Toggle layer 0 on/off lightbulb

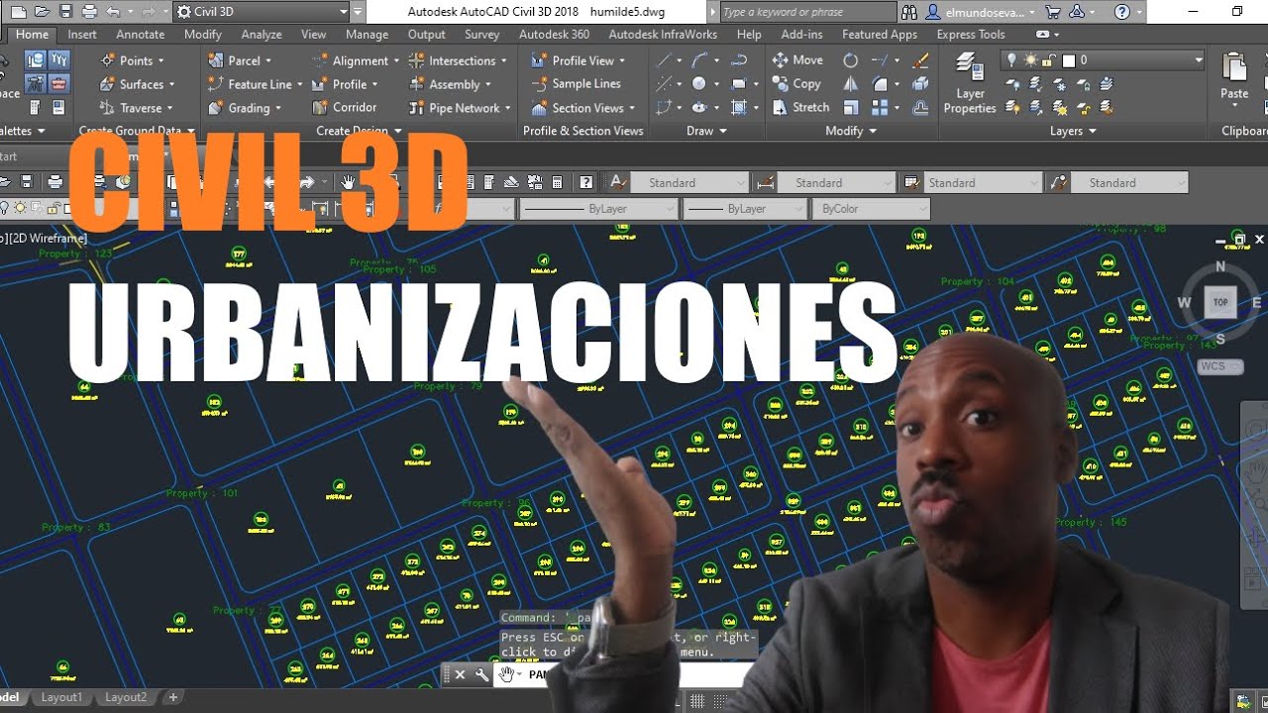pyautogui.click(x=1012, y=60)
